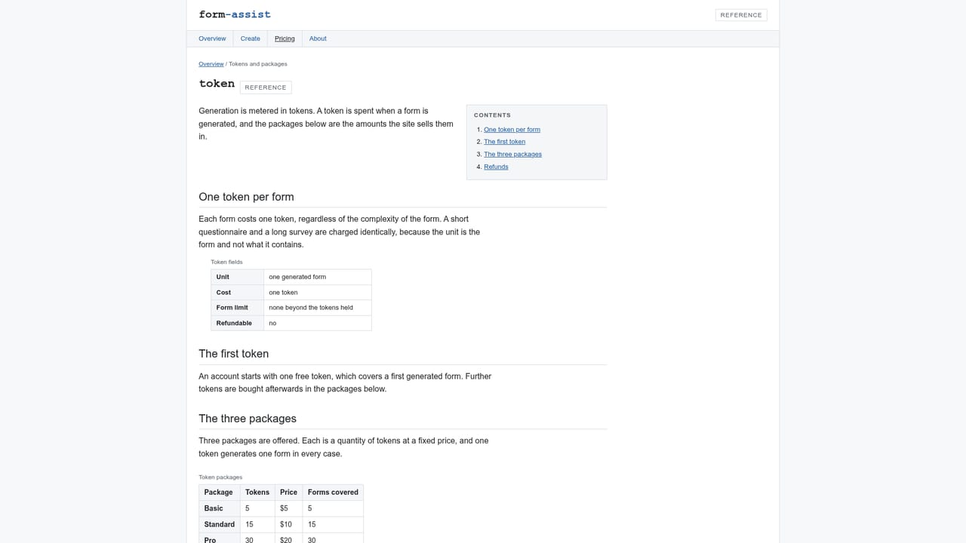Go to the About tab
The image size is (966, 543).
pyautogui.click(x=318, y=38)
